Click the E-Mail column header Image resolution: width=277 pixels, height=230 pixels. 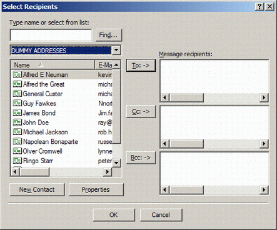click(x=104, y=65)
